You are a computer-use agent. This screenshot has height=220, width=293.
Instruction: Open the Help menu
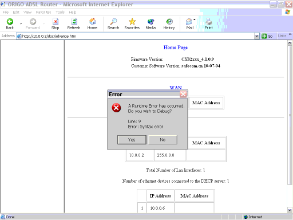[73, 12]
